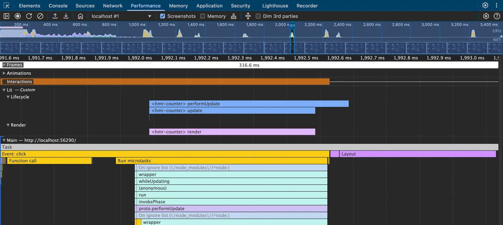Select the Performance tab

(x=146, y=6)
